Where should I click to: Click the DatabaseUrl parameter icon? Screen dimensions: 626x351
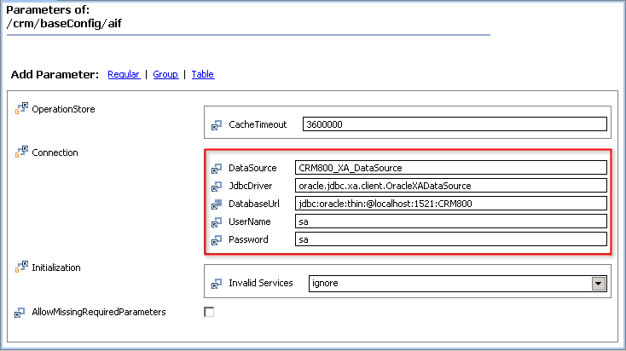click(x=217, y=204)
